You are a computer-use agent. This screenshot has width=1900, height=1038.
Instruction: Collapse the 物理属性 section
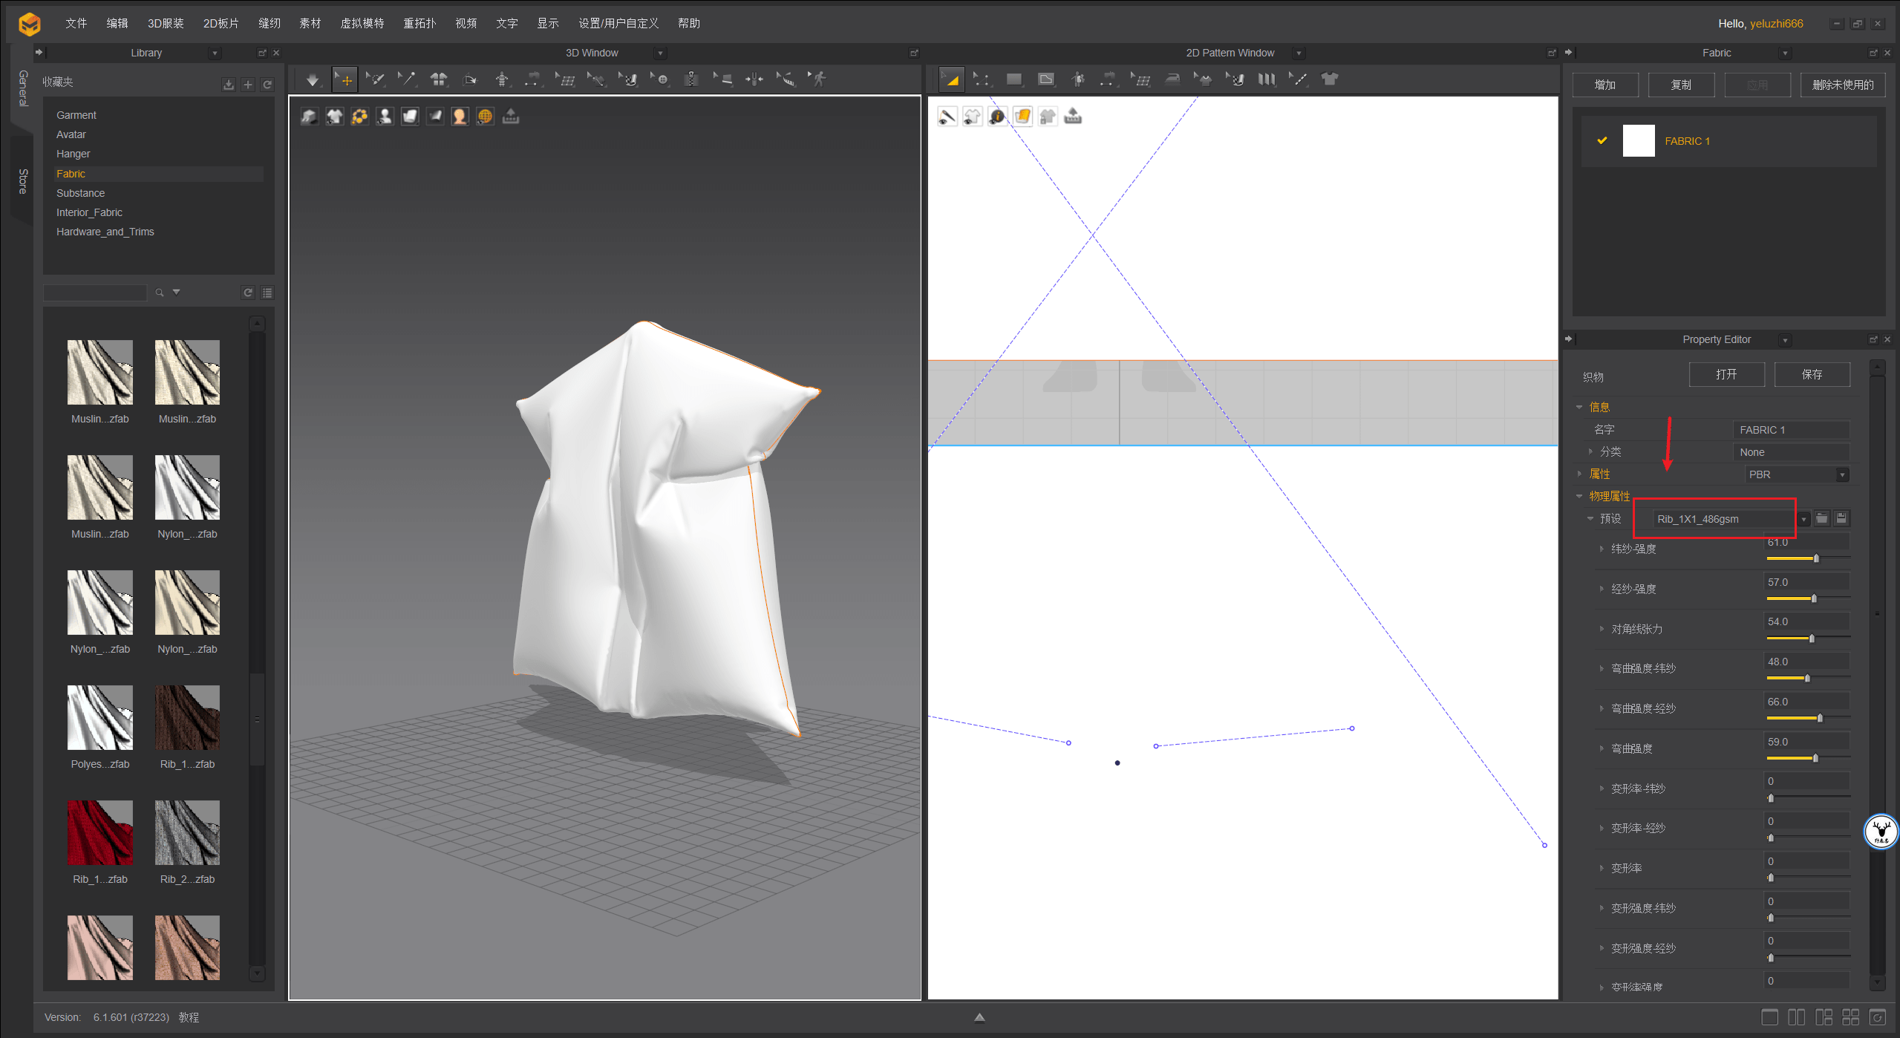[x=1579, y=496]
